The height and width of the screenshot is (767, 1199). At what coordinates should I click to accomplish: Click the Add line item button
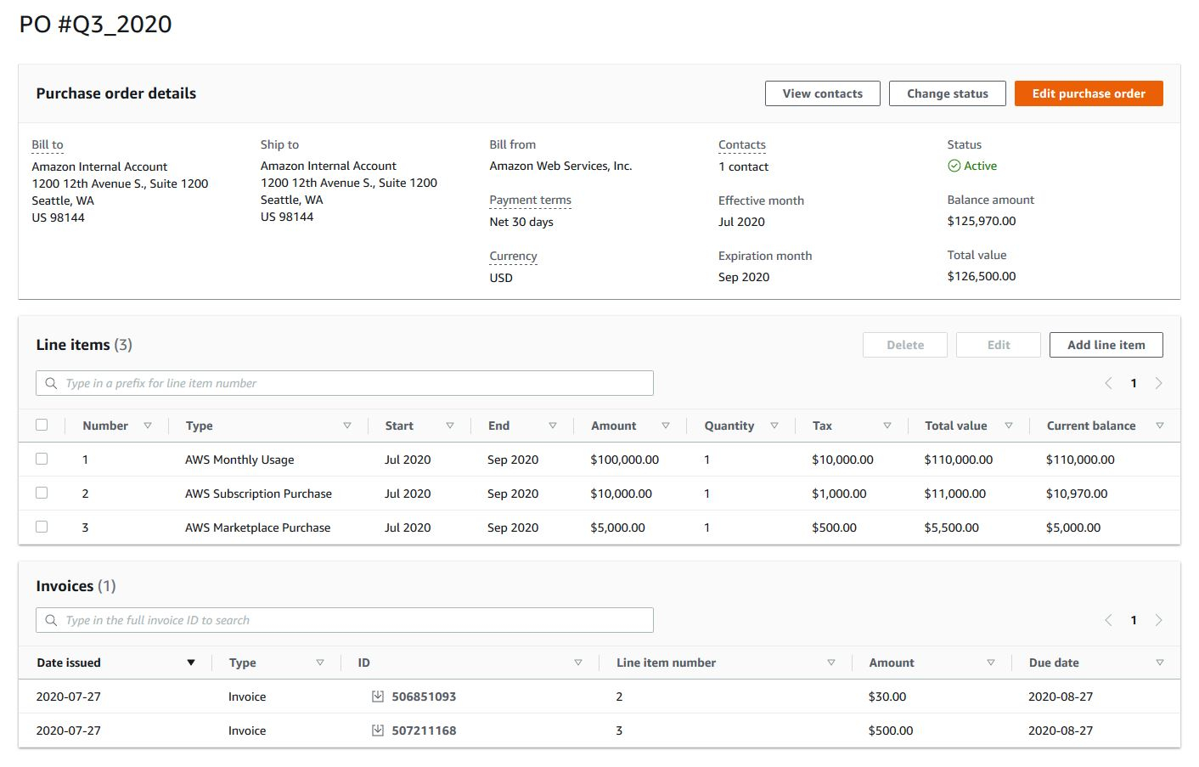click(1106, 345)
